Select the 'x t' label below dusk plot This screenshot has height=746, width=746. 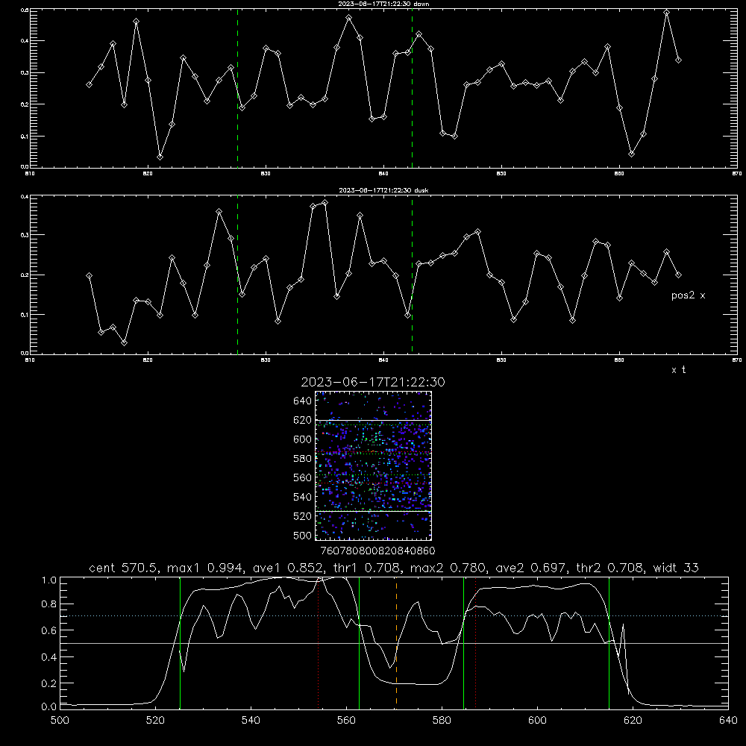click(678, 370)
